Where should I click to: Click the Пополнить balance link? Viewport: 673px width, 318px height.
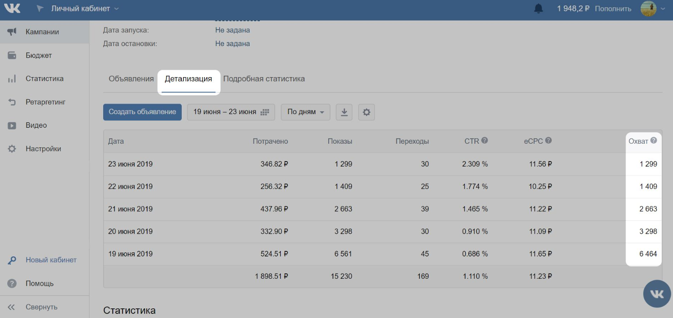point(613,9)
